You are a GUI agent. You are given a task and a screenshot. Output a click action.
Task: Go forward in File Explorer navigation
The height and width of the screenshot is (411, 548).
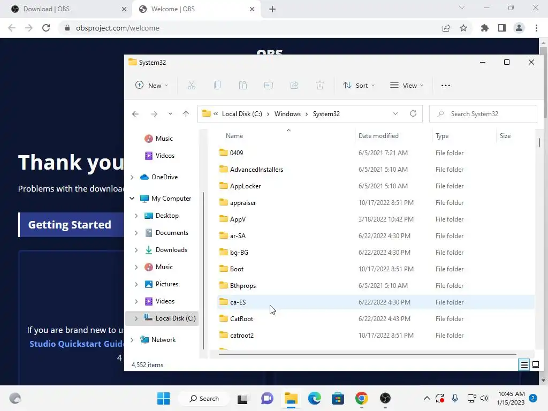(x=154, y=114)
